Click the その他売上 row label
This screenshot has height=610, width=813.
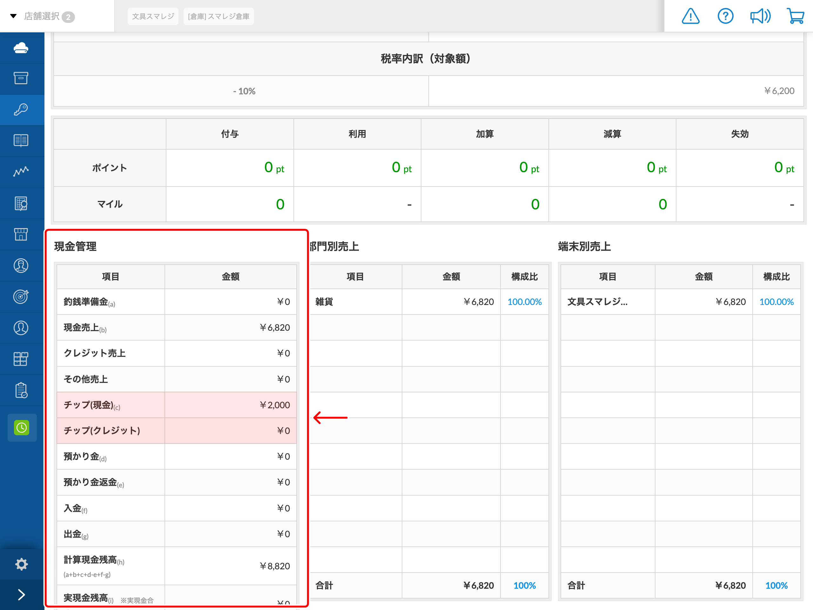[86, 379]
